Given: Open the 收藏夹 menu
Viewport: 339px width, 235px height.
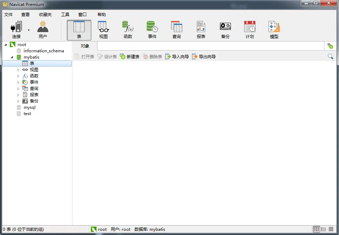Looking at the screenshot, I should tap(45, 15).
